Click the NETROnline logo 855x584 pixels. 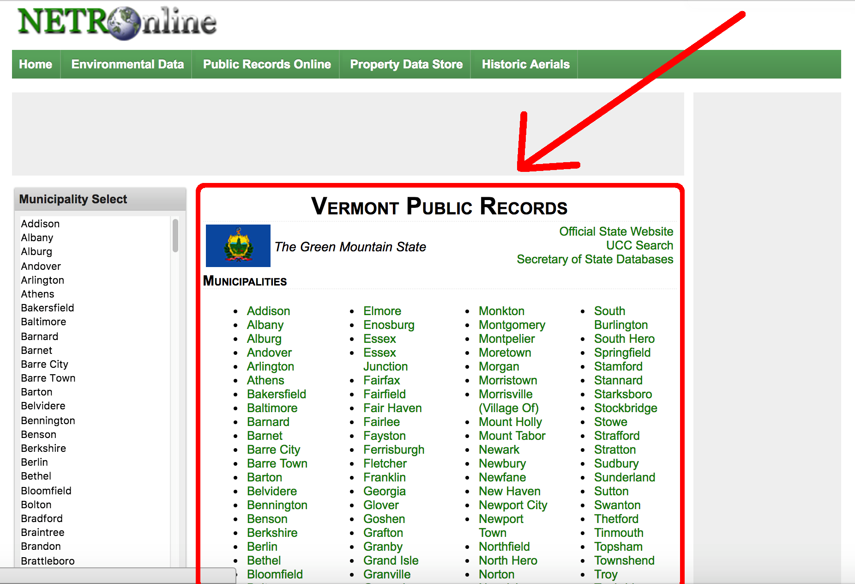click(x=115, y=22)
